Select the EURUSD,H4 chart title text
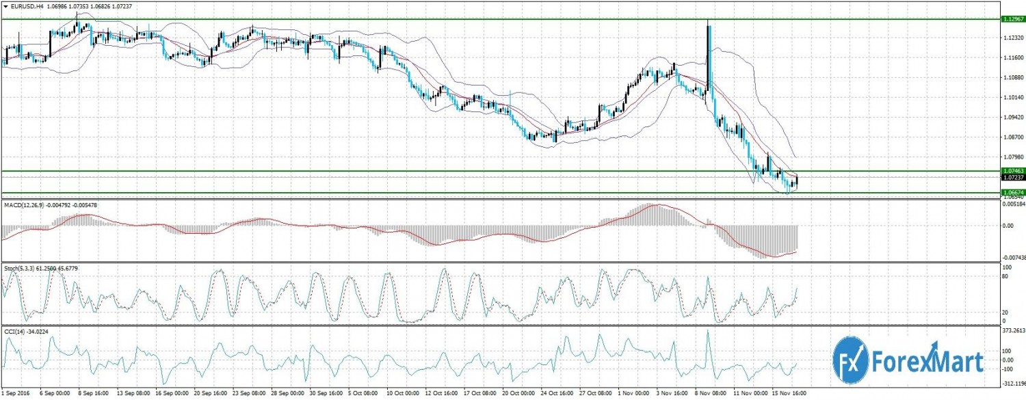 coord(28,7)
